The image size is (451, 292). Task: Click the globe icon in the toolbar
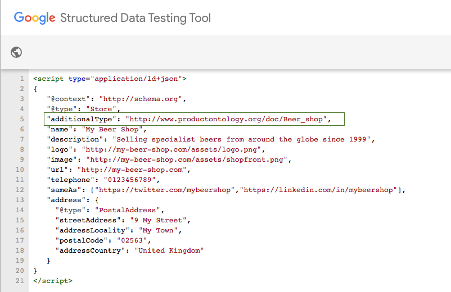click(16, 52)
